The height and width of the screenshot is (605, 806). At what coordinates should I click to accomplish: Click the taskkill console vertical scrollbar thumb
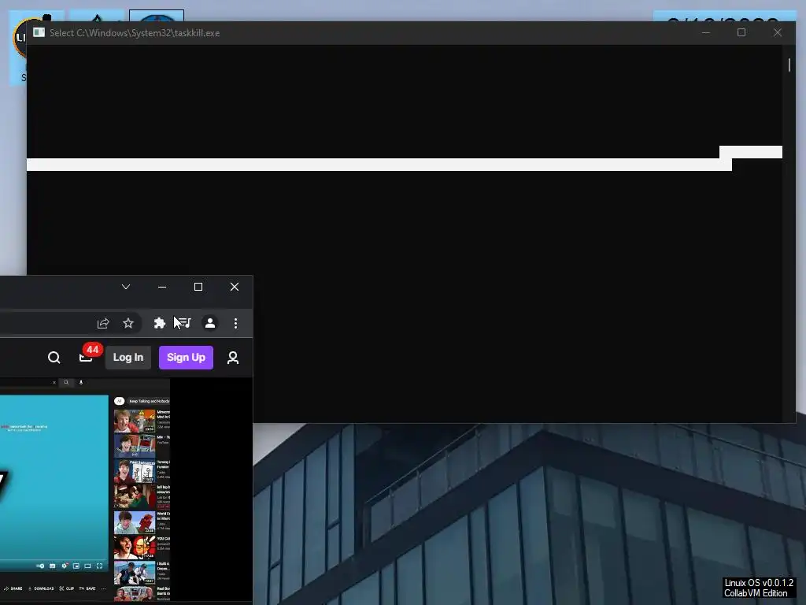coord(789,65)
